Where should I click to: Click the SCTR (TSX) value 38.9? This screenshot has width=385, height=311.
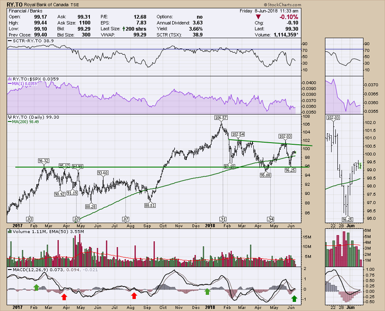click(197, 35)
